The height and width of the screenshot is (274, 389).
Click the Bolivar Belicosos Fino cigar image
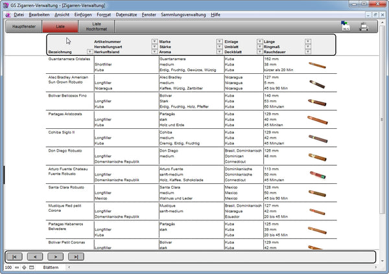coord(317,102)
